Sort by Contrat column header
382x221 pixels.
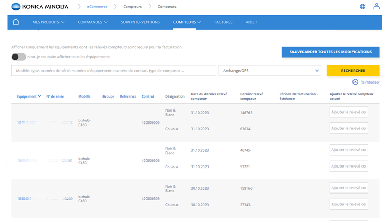click(148, 96)
